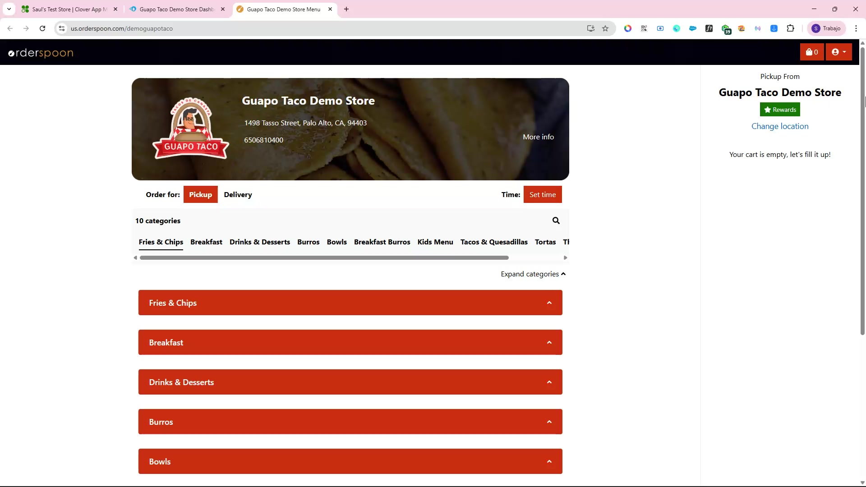Click the Guapo Taco store logo
Viewport: 866px width, 487px height.
pos(191,129)
